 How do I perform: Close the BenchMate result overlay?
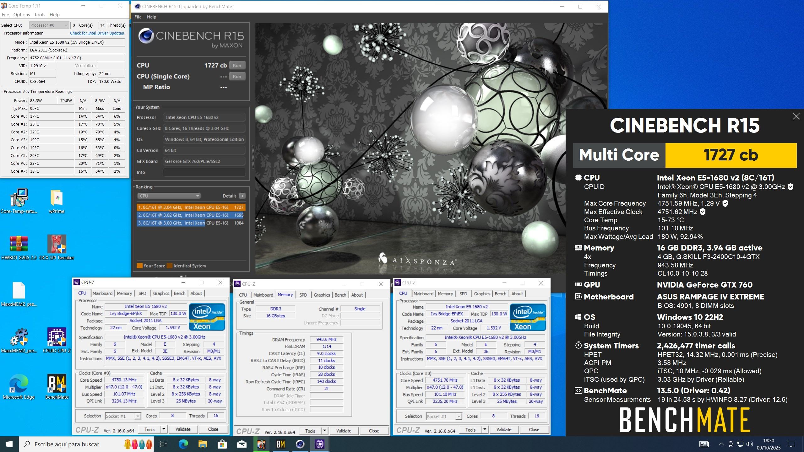click(x=796, y=116)
